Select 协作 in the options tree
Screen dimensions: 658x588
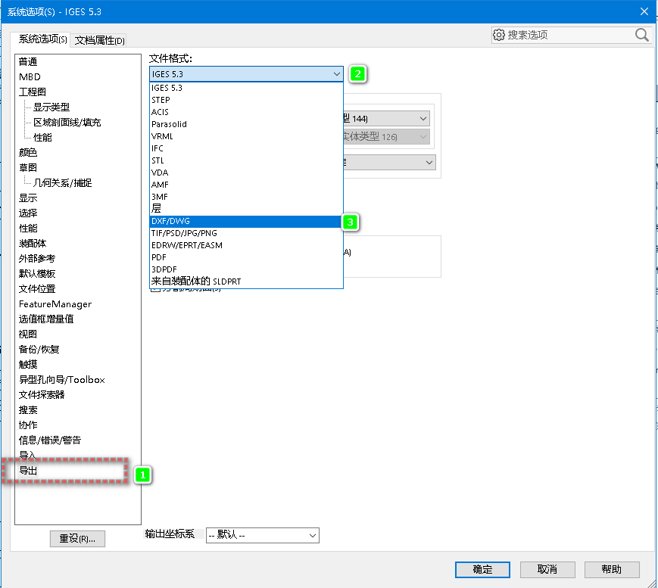click(x=28, y=425)
